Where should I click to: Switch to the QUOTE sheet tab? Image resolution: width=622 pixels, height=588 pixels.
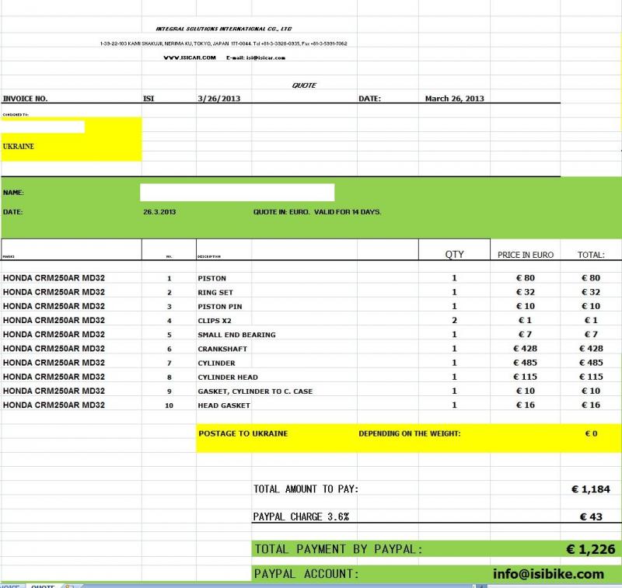point(43,586)
